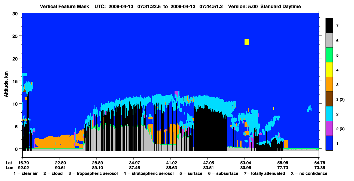Click the colorbar label 4
354x181 pixels.
pos(337,70)
